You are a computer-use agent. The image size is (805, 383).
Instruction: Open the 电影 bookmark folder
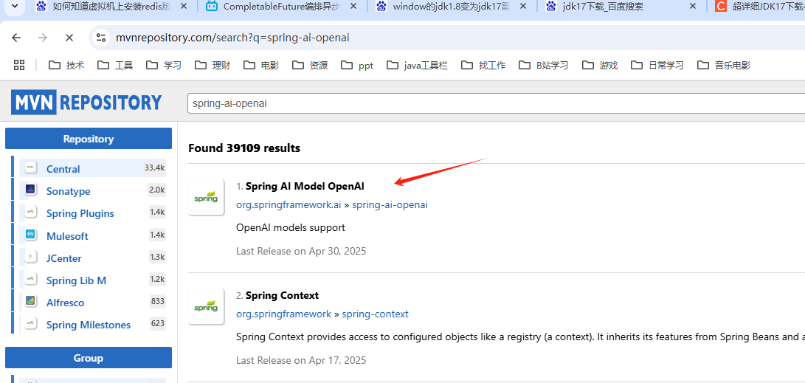261,65
